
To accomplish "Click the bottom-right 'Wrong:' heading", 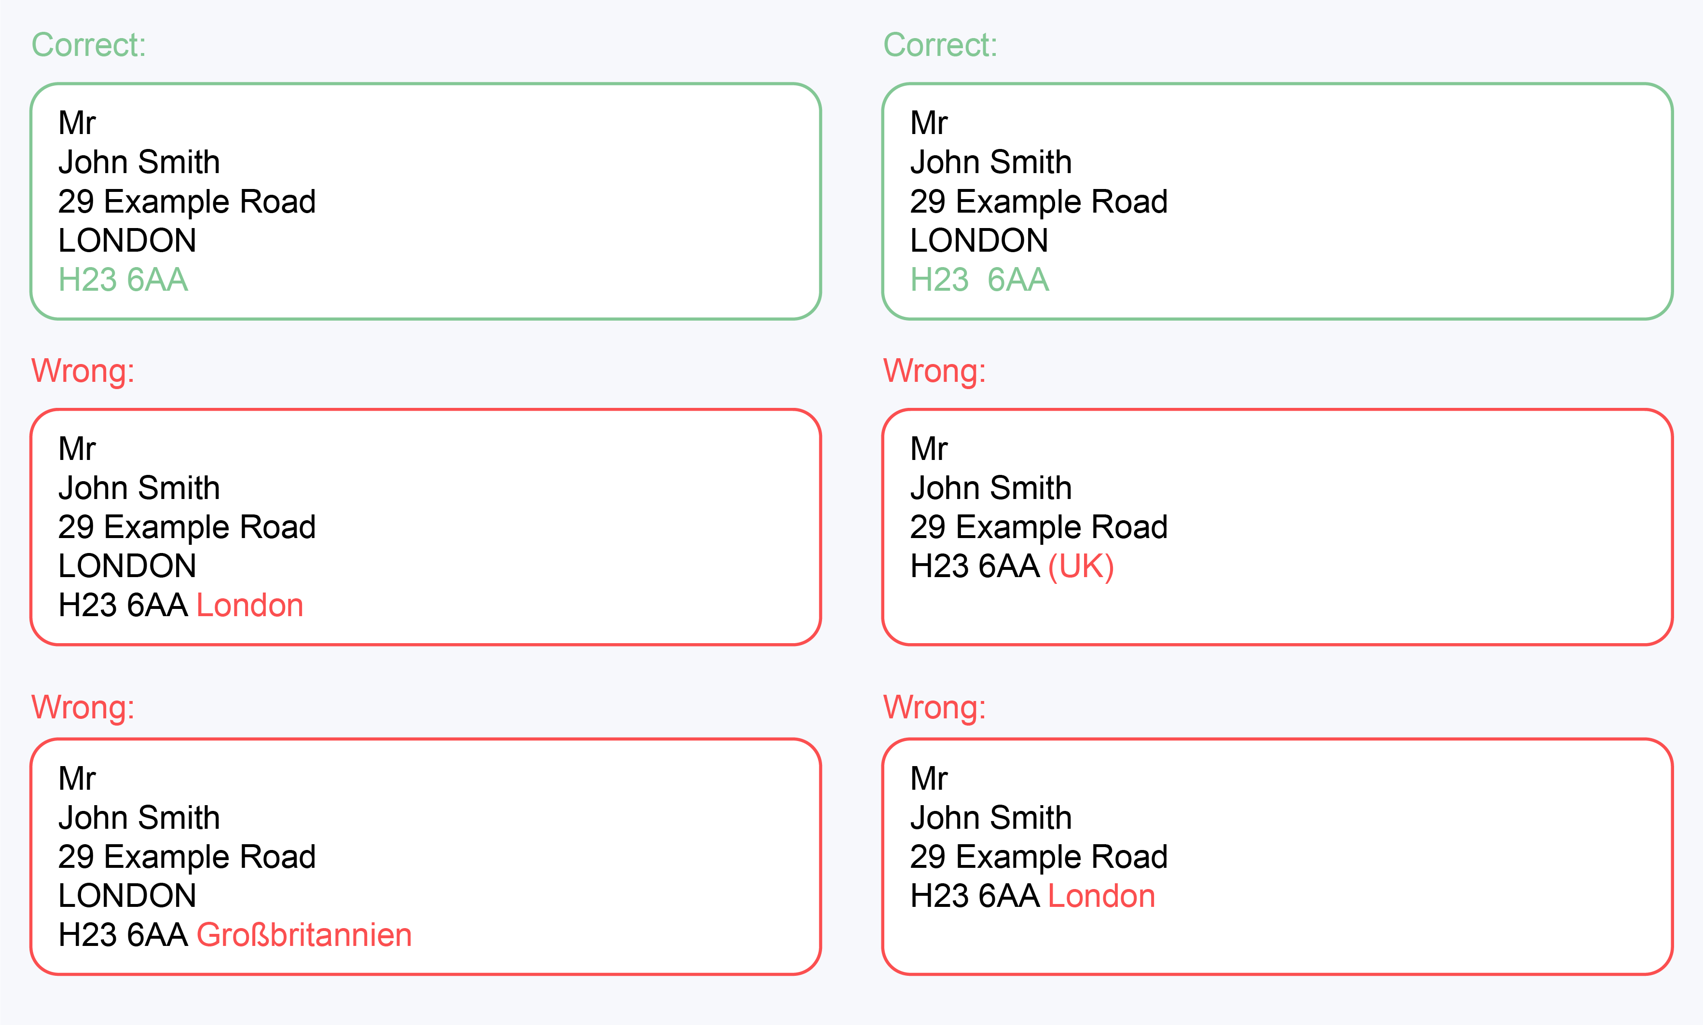I will (x=934, y=707).
